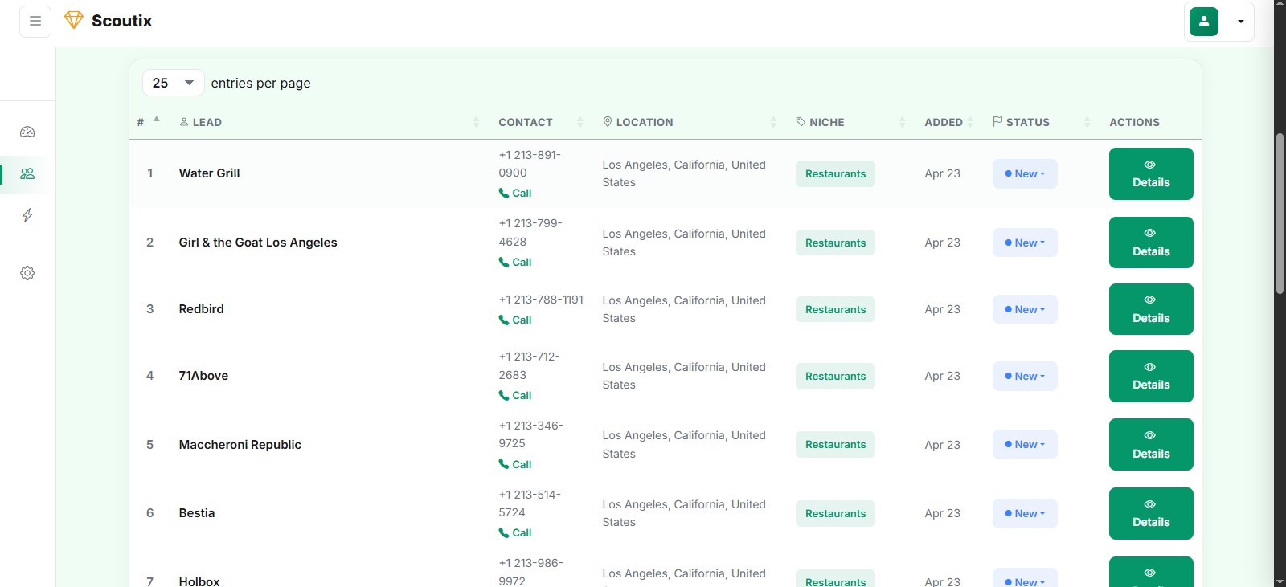Select the Redbird lead name
This screenshot has width=1286, height=587.
point(201,309)
